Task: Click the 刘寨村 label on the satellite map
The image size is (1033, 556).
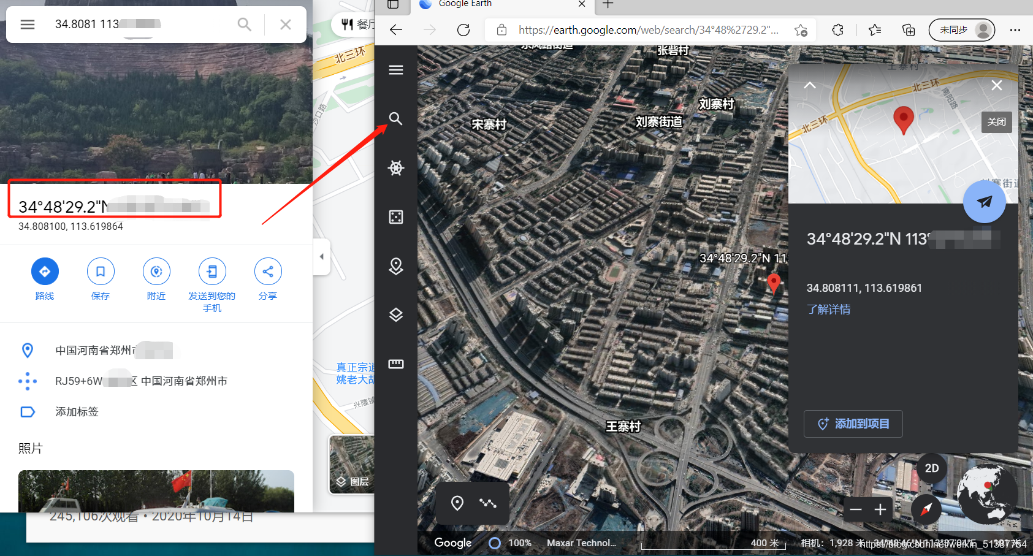Action: 716,104
